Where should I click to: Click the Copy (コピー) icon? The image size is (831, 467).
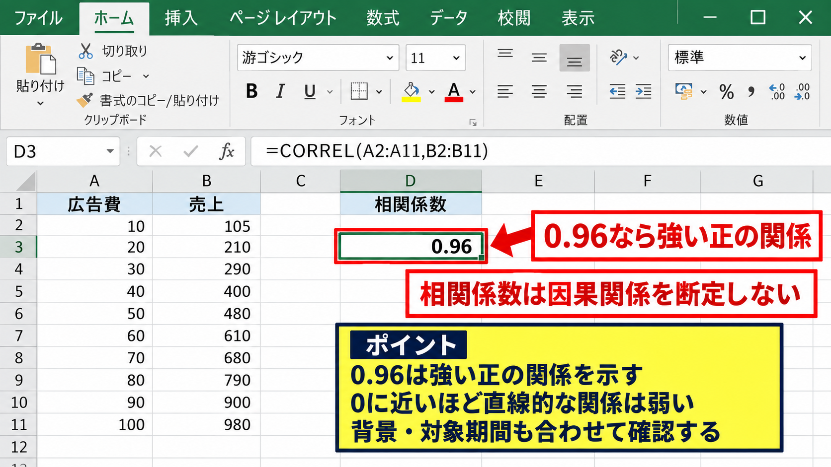click(85, 76)
